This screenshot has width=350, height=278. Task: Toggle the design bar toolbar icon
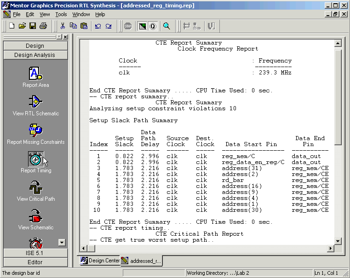[143, 26]
